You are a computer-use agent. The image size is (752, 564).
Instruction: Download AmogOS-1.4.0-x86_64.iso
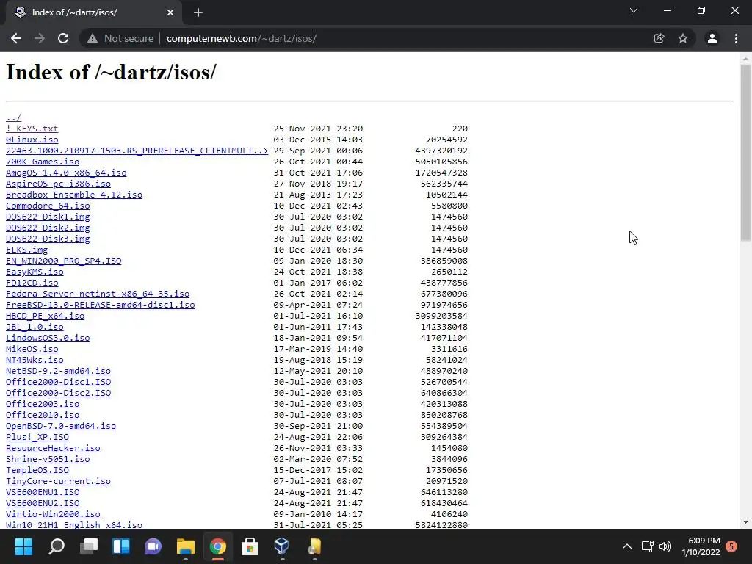pos(66,173)
